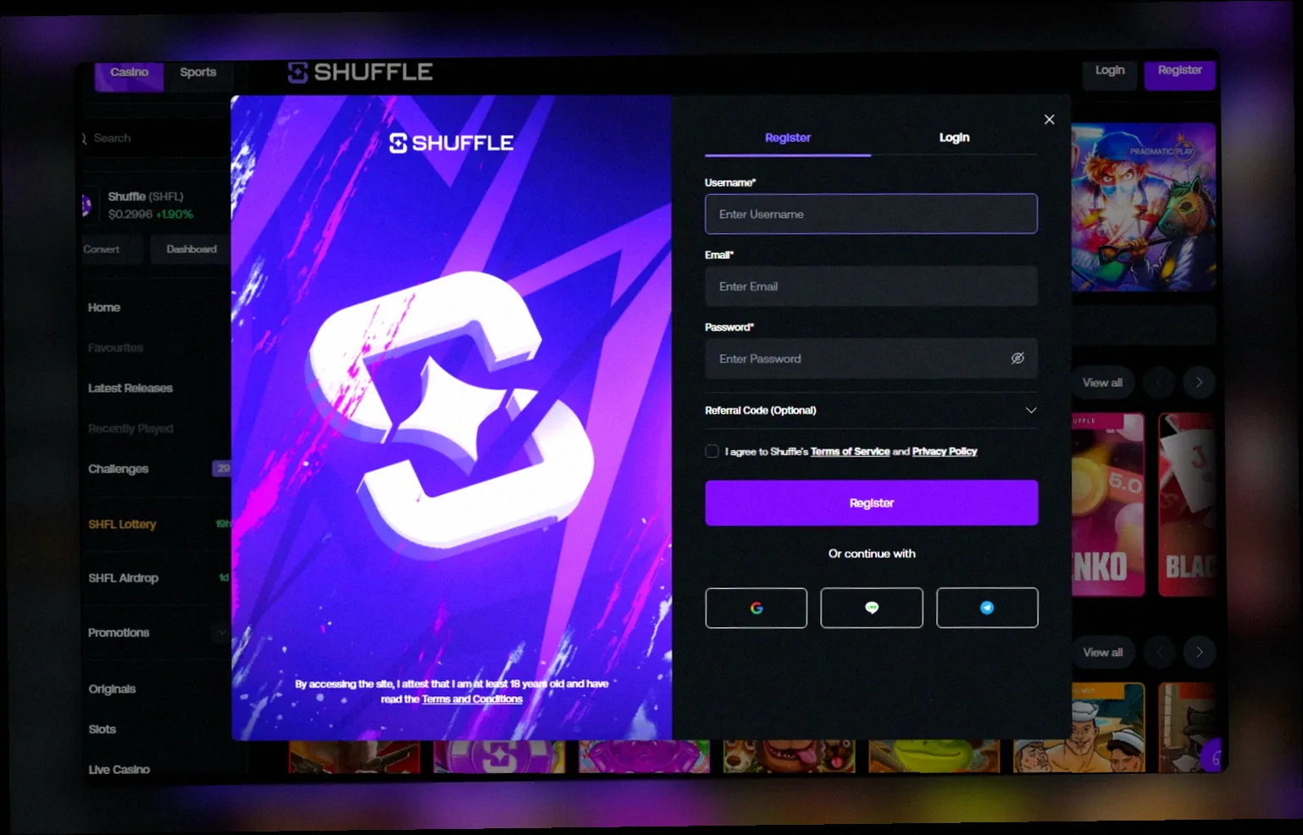Open Challenges in the sidebar

tap(119, 469)
